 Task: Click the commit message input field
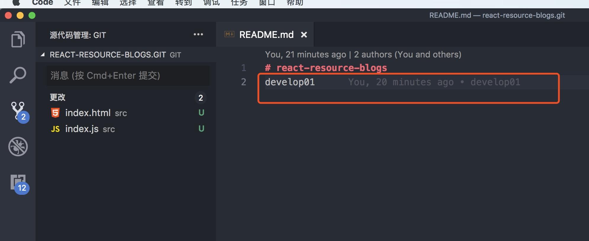point(128,76)
